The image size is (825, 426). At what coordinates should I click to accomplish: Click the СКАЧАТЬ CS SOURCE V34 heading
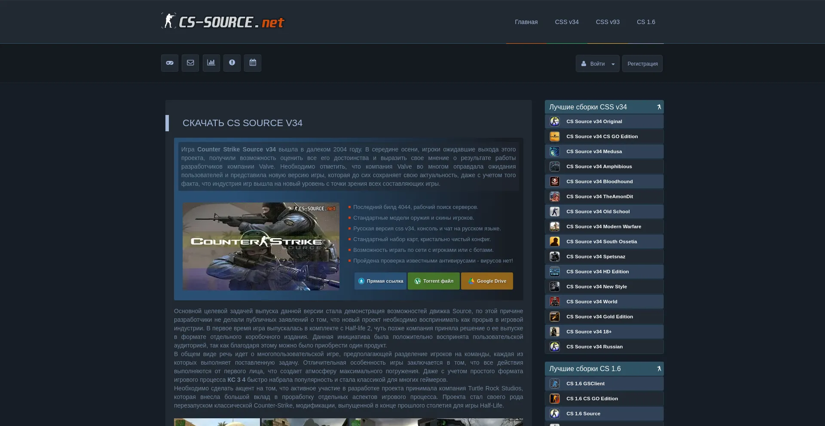(242, 123)
